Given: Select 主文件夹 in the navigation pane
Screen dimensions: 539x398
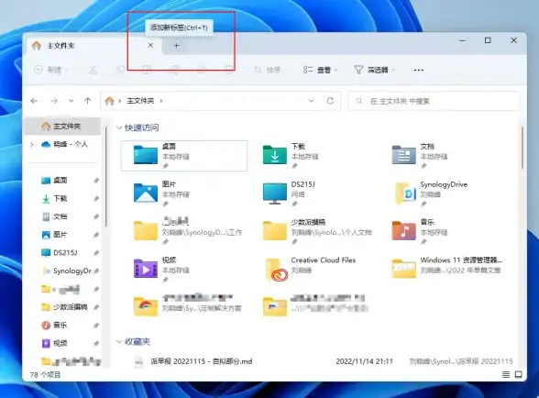Looking at the screenshot, I should (63, 127).
